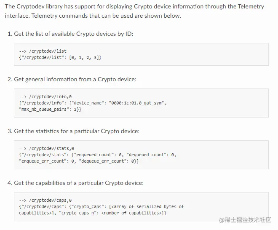The width and height of the screenshot is (278, 230).
Task: Click the watermark in the bottom-right corner
Action: click(245, 219)
